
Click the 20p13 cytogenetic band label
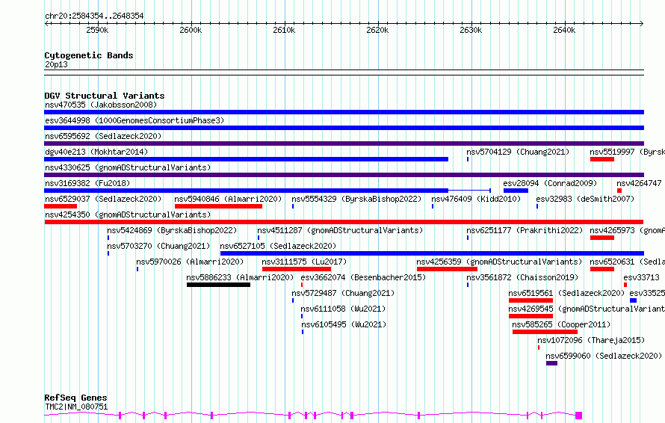[56, 64]
